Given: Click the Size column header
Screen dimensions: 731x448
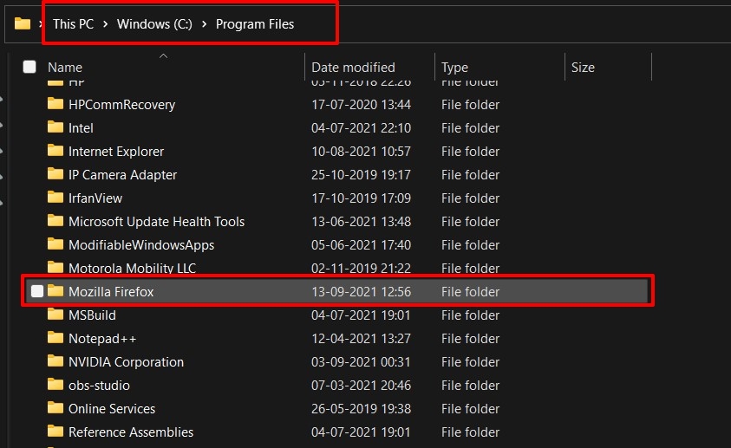Looking at the screenshot, I should [x=583, y=67].
